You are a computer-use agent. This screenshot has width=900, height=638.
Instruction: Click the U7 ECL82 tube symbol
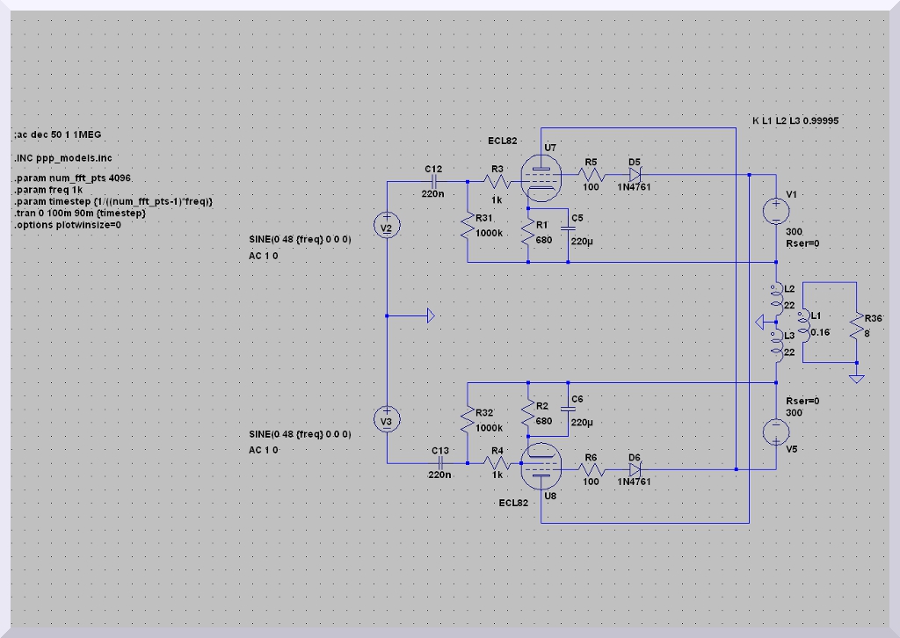click(x=539, y=179)
